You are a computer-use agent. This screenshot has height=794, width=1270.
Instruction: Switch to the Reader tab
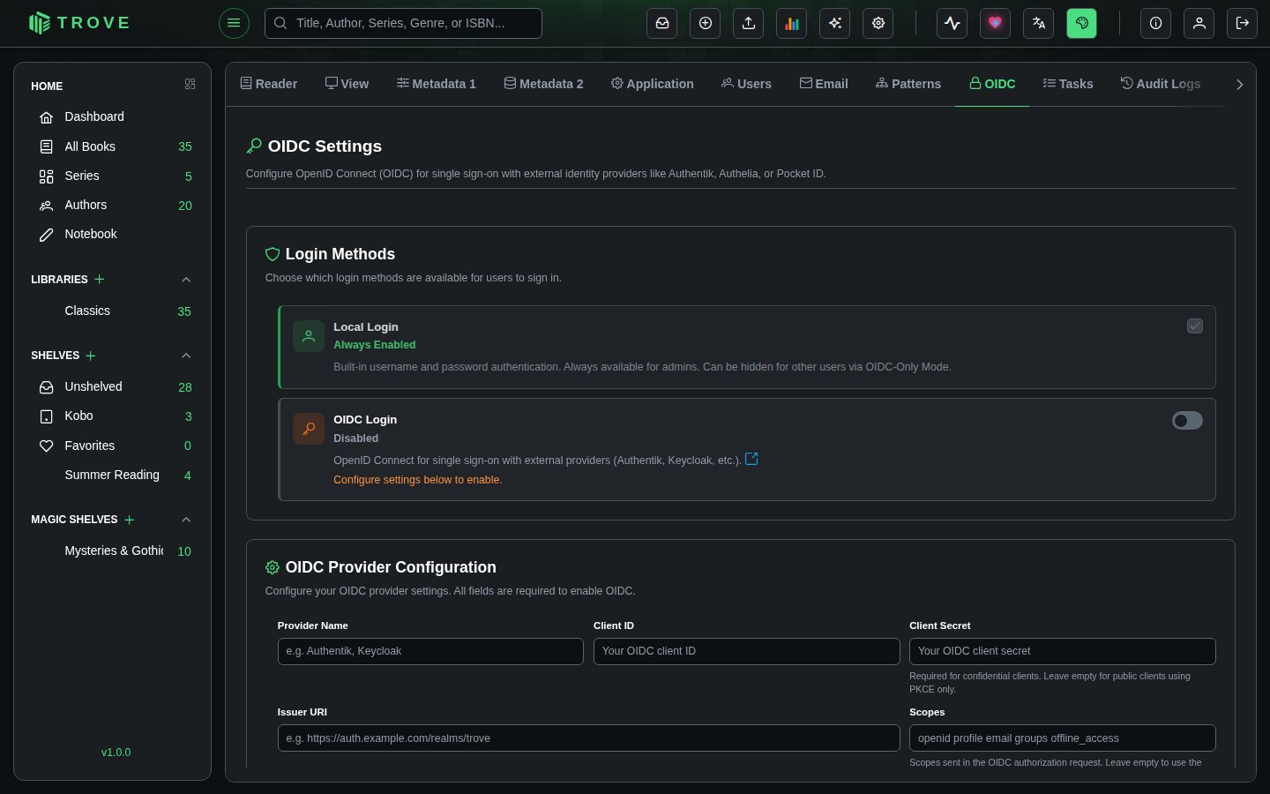coord(269,84)
